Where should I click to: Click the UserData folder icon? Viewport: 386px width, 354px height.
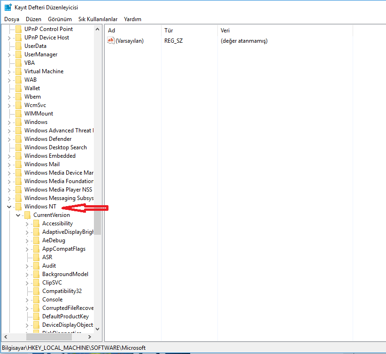[x=18, y=46]
